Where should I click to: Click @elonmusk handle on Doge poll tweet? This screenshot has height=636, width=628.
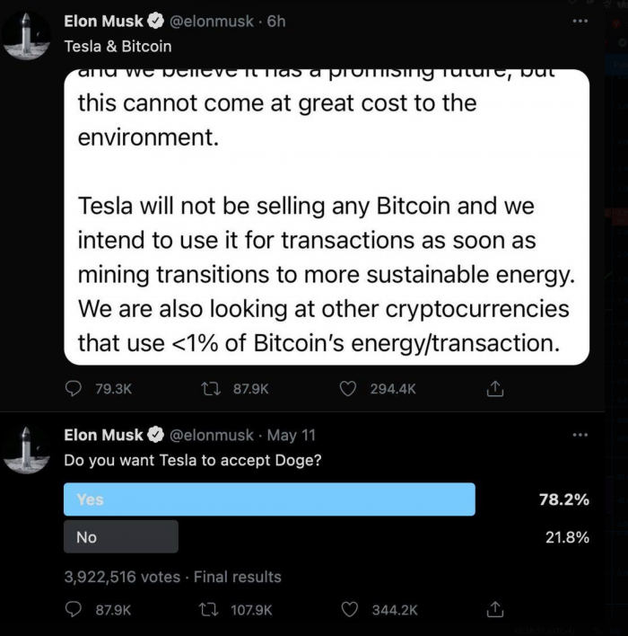[x=213, y=435]
